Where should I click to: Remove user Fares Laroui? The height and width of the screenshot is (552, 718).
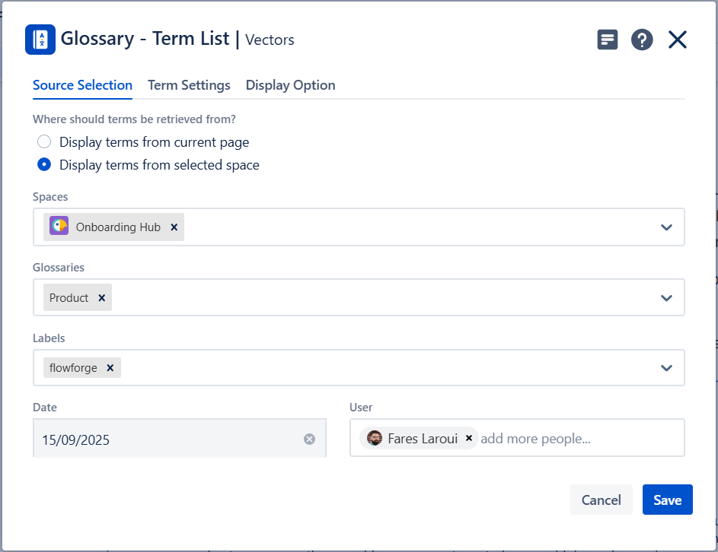click(469, 438)
